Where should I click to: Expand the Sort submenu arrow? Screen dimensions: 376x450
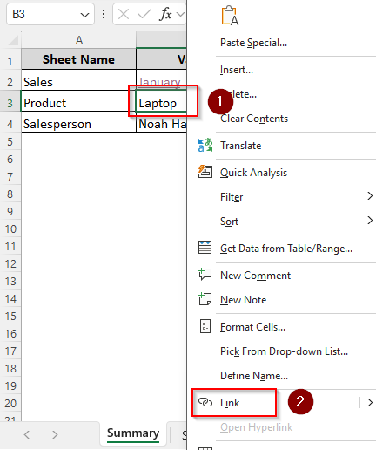click(370, 220)
